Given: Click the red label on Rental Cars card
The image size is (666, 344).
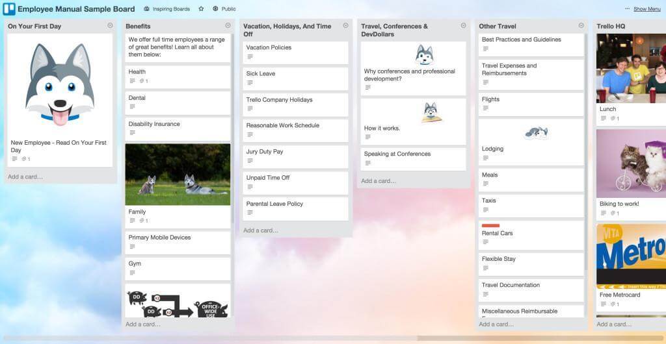Looking at the screenshot, I should click(490, 226).
